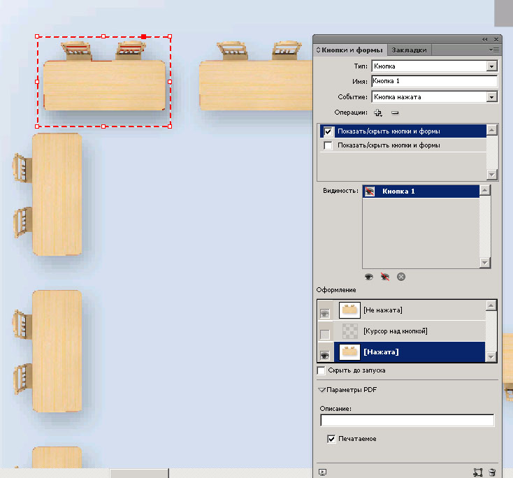The height and width of the screenshot is (478, 513).
Task: Enable the Скрыть до запуска checkbox
Action: pos(321,370)
